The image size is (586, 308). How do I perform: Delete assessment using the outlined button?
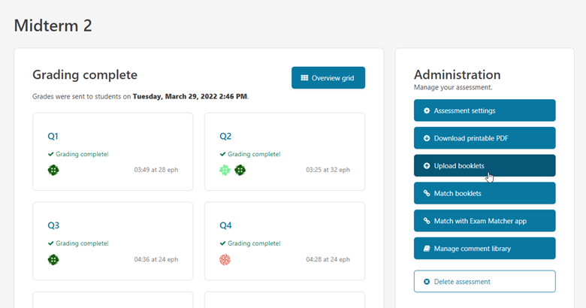[485, 282]
